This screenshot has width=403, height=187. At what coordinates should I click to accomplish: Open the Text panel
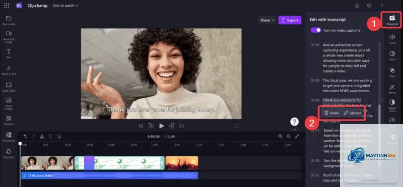click(9, 53)
